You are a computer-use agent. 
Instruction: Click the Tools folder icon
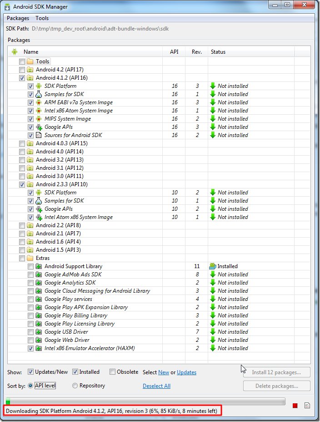click(30, 61)
